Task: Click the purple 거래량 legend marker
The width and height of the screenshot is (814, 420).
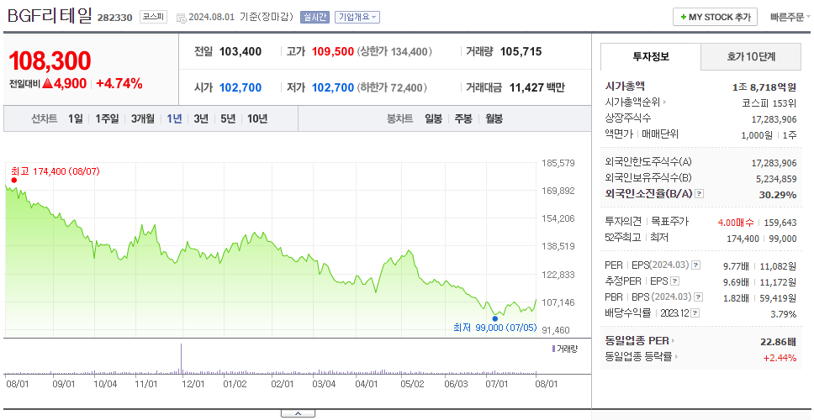Action: [x=553, y=349]
